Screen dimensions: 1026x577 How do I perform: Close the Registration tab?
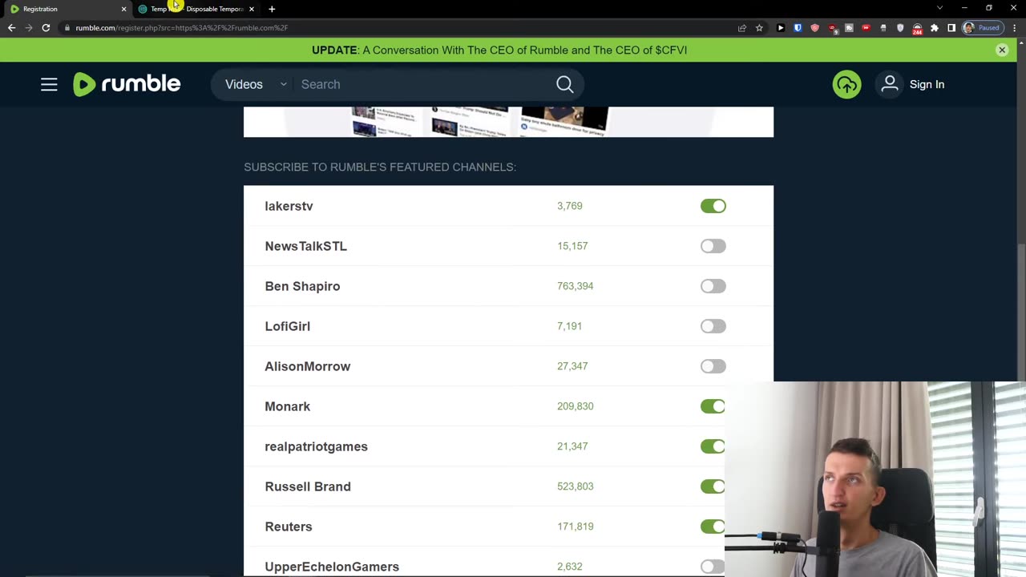[x=123, y=9]
